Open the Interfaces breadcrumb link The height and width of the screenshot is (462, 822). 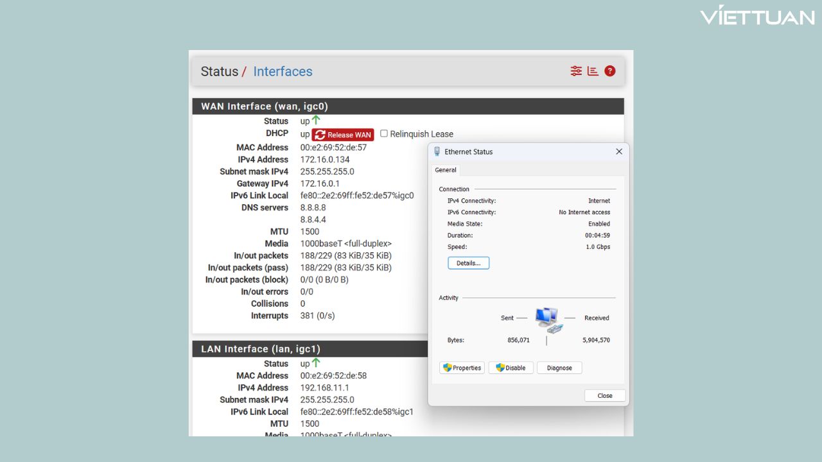tap(283, 71)
